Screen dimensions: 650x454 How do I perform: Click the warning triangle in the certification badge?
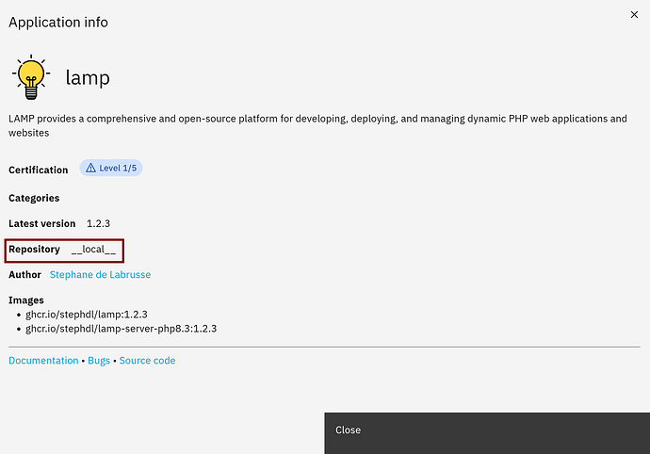(x=90, y=168)
